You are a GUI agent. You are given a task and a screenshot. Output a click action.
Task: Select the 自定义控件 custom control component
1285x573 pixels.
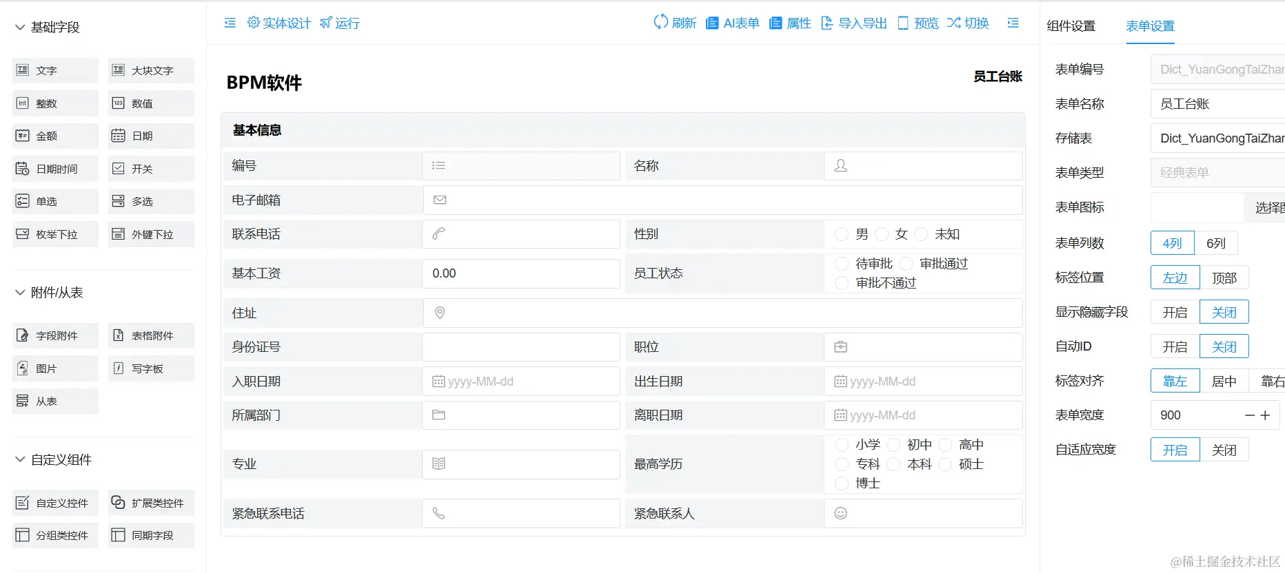tap(55, 503)
